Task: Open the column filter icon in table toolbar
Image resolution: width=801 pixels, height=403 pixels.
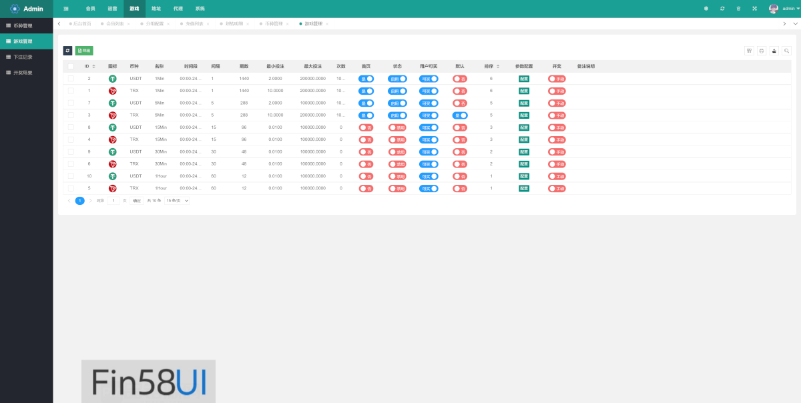Action: [x=749, y=51]
